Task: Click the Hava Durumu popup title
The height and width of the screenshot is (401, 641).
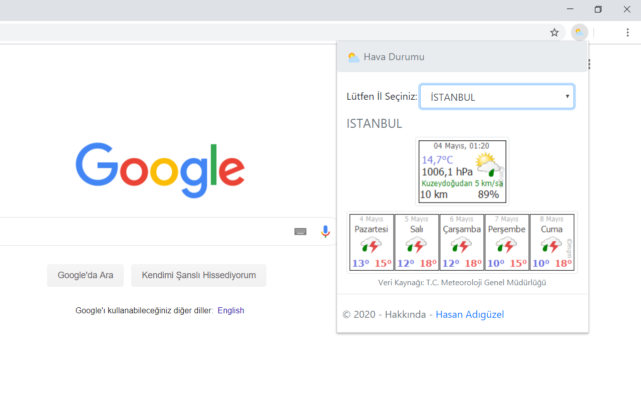Action: coord(394,57)
